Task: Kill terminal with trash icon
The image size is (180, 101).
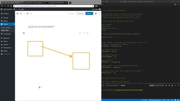Action: pos(172,86)
